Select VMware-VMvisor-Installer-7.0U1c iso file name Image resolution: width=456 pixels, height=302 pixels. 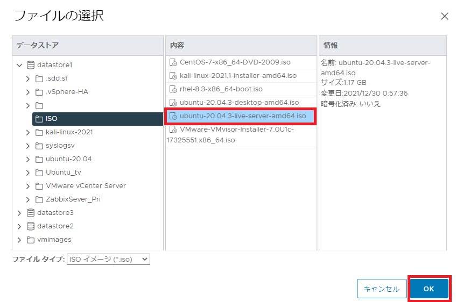tap(230, 135)
